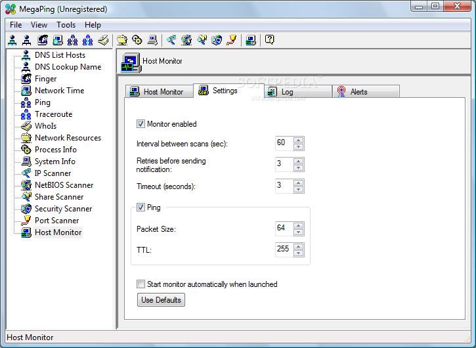This screenshot has height=348, width=476.
Task: Click DNS Lookup Name toolbar icon
Action: click(27, 40)
